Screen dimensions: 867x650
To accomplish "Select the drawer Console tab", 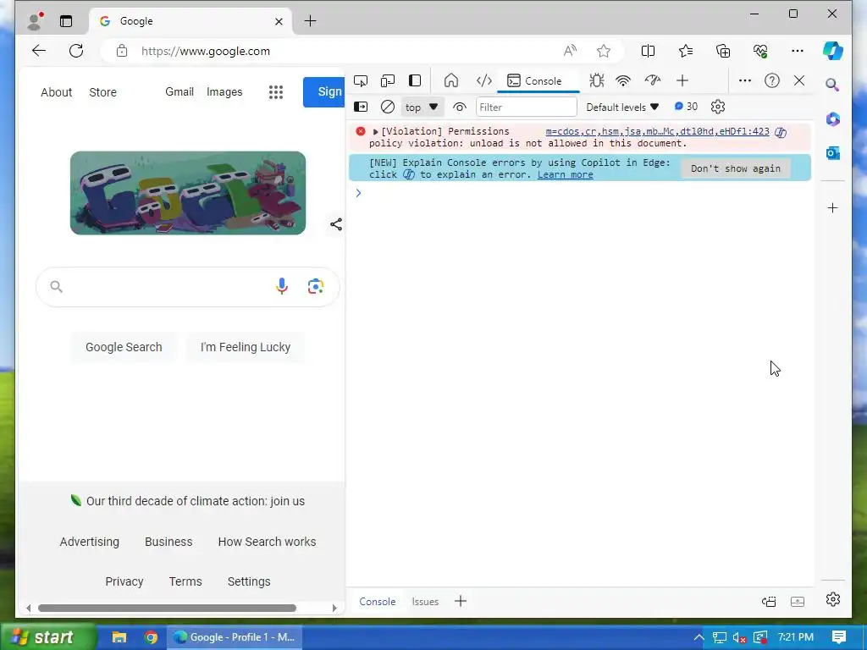I will [x=377, y=602].
